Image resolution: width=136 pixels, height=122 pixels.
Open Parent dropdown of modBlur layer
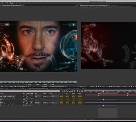click(55, 102)
